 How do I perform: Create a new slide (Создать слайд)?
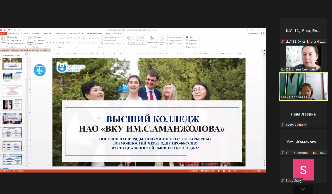30,40
